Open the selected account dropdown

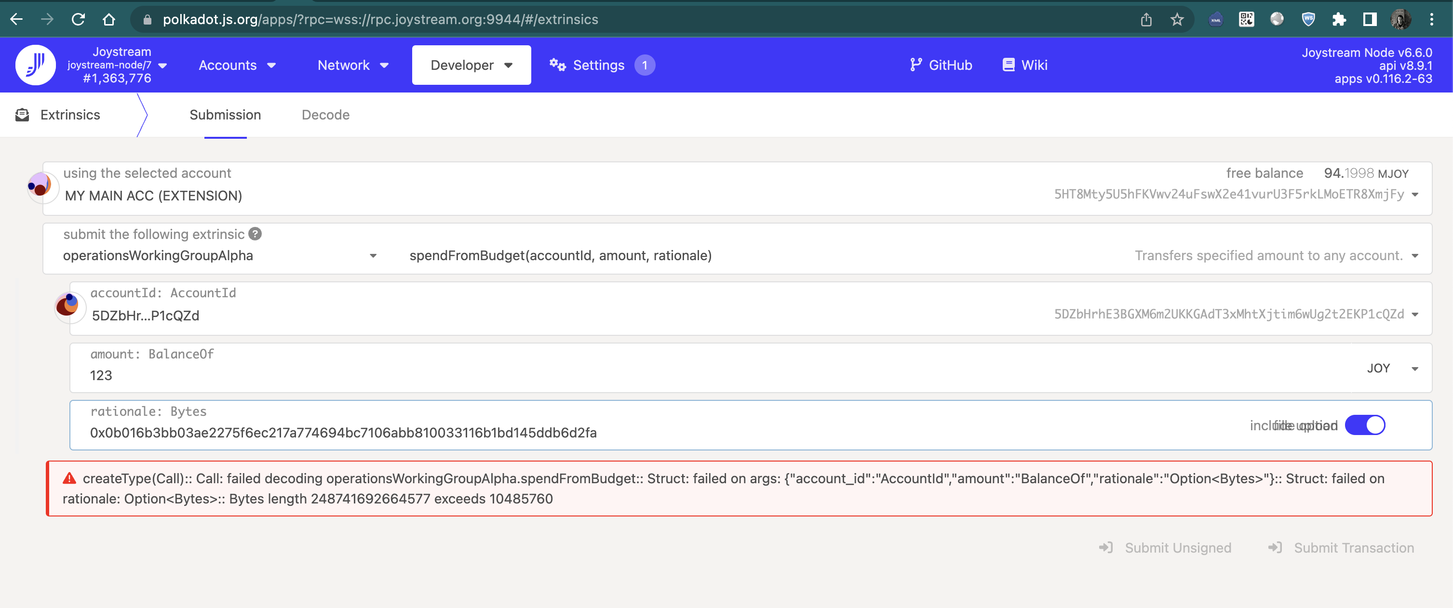1414,195
